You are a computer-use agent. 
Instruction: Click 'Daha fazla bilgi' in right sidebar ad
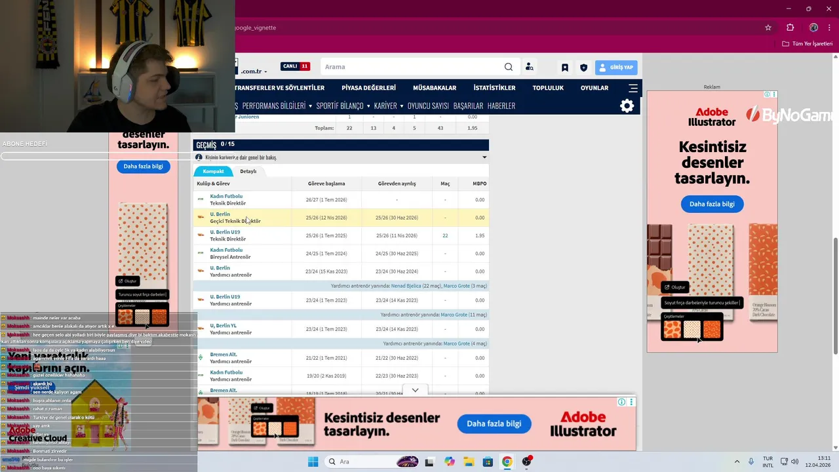(x=712, y=204)
